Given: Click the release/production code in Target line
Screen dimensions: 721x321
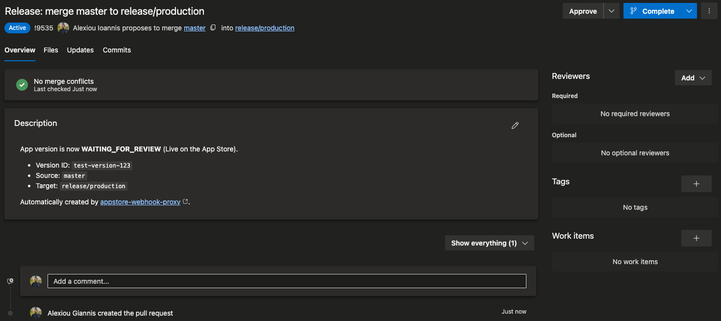Looking at the screenshot, I should (x=94, y=186).
